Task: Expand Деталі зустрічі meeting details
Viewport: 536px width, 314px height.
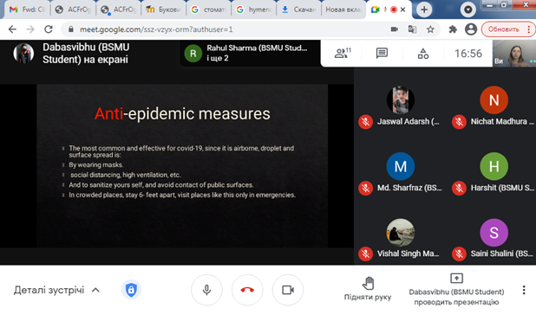Action: tap(56, 290)
